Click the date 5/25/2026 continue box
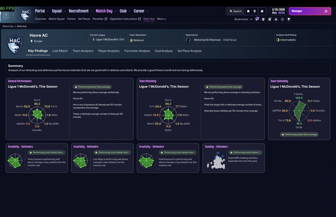The width and height of the screenshot is (336, 217). pos(278,11)
